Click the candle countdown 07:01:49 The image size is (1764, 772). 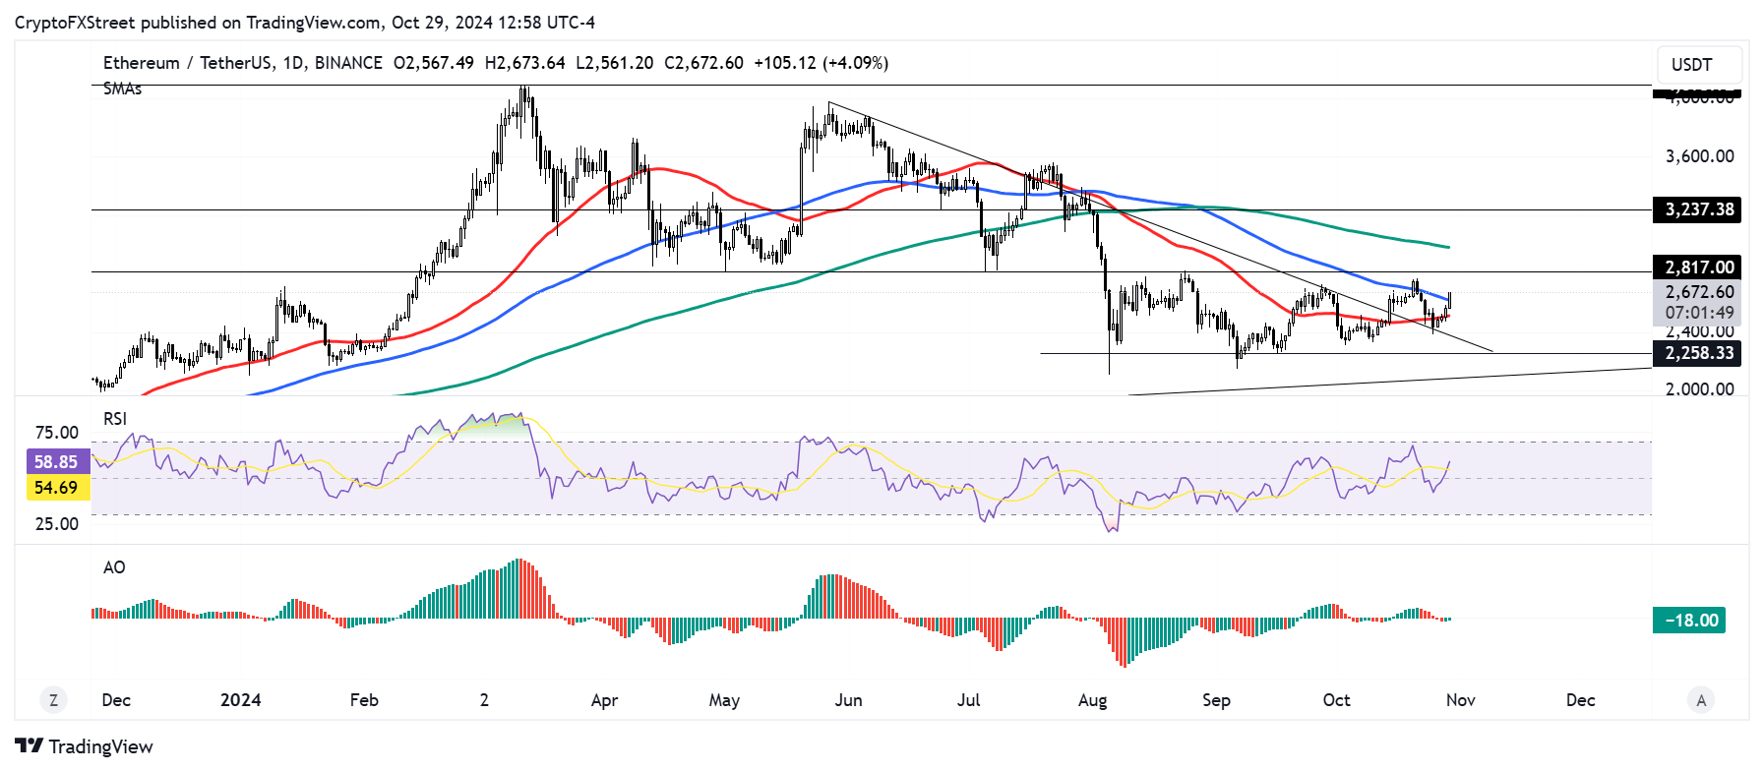1699,314
